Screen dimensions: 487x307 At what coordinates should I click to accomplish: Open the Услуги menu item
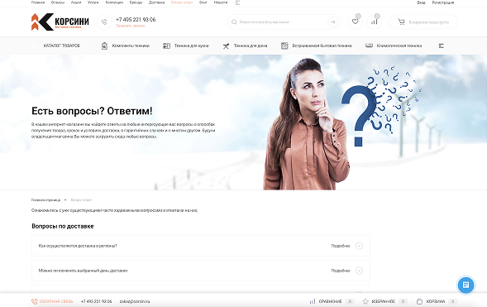[93, 2]
